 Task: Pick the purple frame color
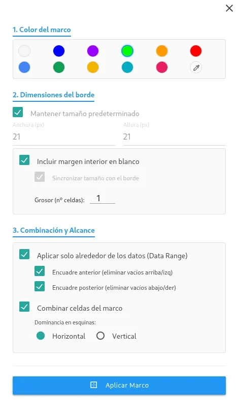click(x=93, y=51)
